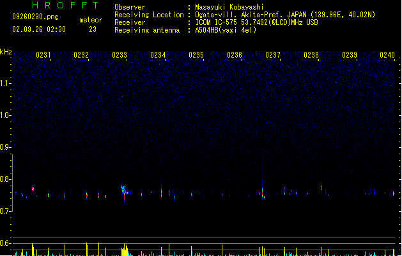Image resolution: width=402 pixels, height=256 pixels.
Task: Click the 0238 time marker
Action: tap(311, 55)
